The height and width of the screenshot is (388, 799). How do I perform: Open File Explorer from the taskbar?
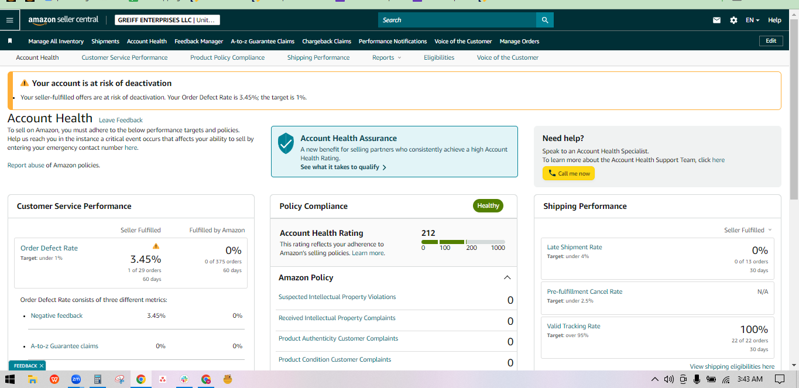pos(33,379)
